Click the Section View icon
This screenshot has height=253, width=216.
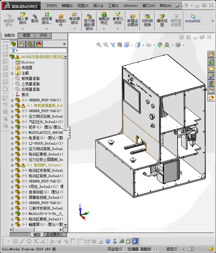[x=119, y=45]
